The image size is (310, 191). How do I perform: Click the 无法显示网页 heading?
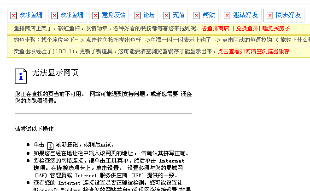point(55,73)
